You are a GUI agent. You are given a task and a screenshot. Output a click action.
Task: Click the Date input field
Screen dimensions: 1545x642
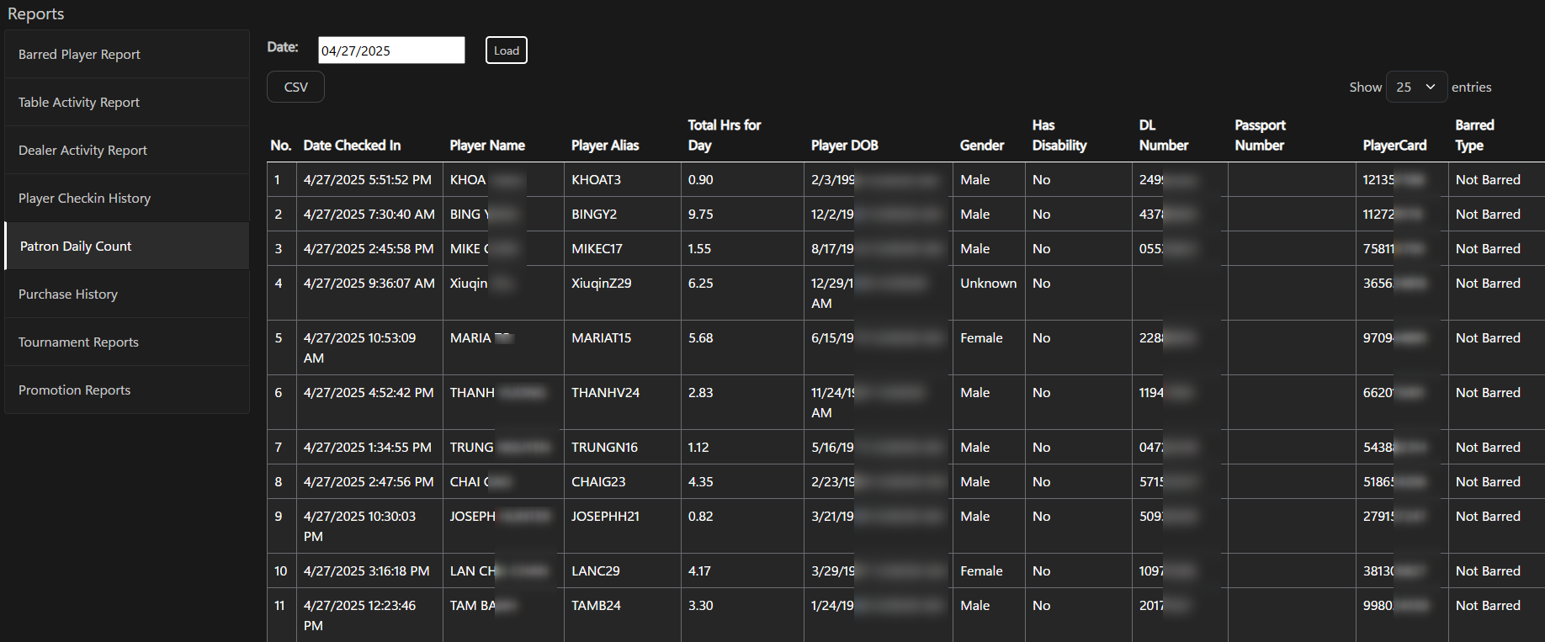click(390, 50)
